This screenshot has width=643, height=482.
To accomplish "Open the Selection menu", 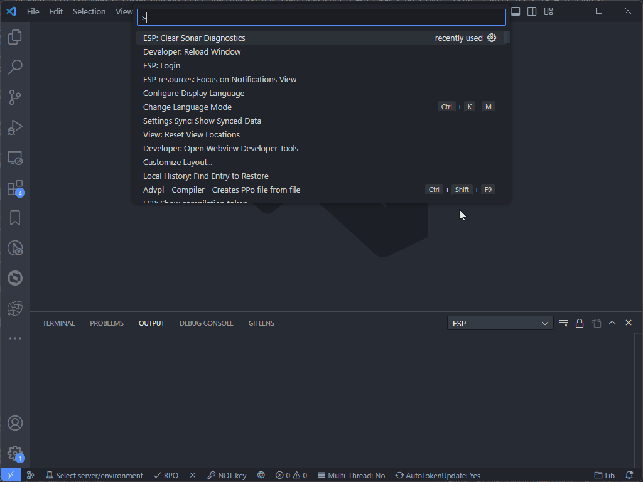I will [x=89, y=11].
